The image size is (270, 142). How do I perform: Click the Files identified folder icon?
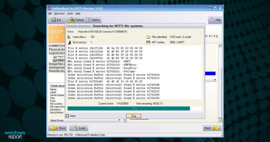tap(148, 37)
